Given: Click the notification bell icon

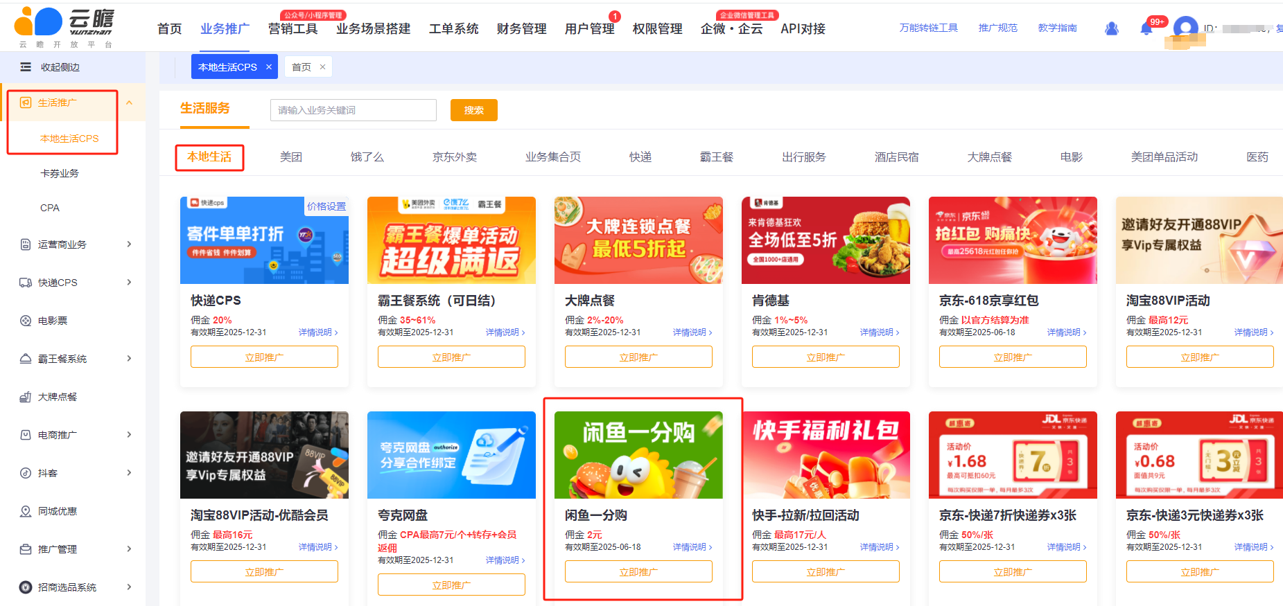Looking at the screenshot, I should [x=1146, y=28].
